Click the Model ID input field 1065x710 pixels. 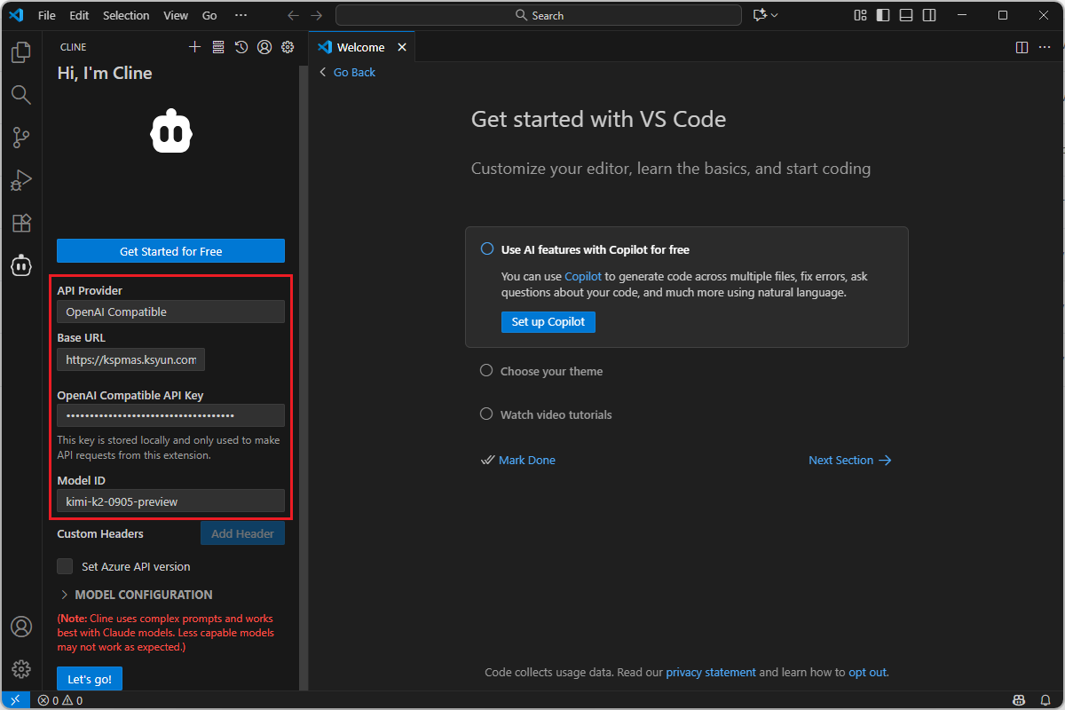[x=170, y=501]
